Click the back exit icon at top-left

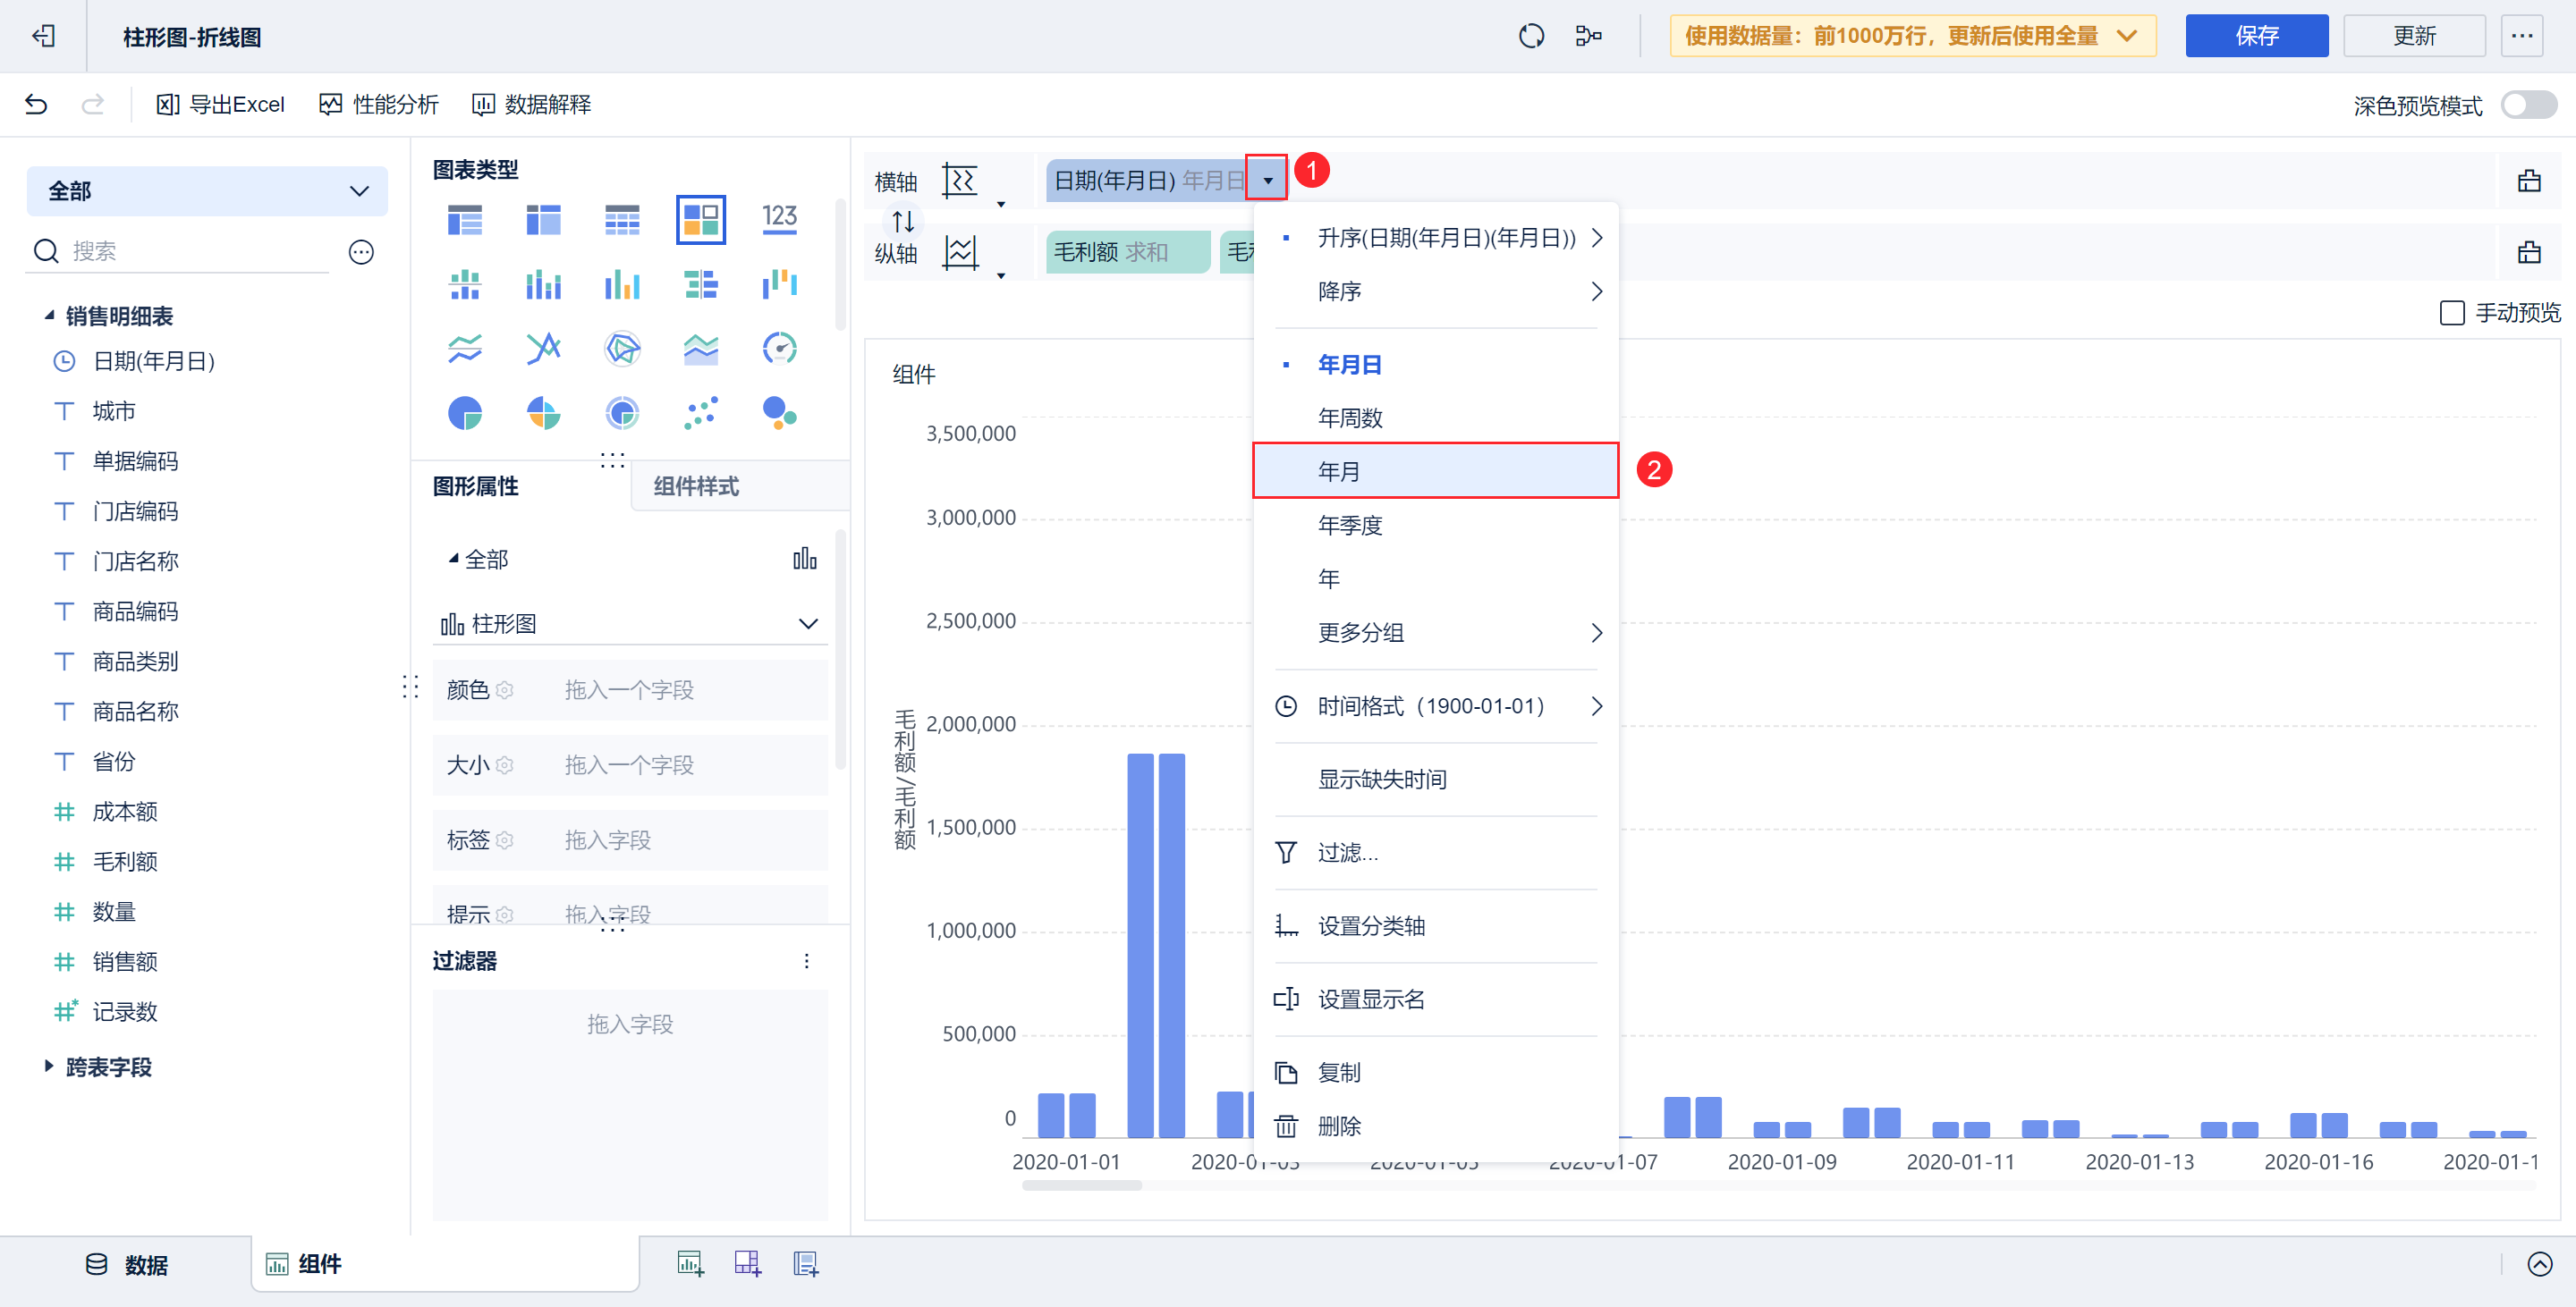point(43,37)
